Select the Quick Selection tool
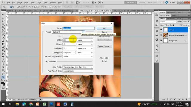This screenshot has width=191, height=107. click(3, 24)
